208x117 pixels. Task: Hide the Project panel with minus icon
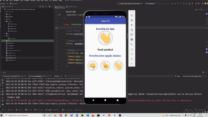click(x=52, y=6)
